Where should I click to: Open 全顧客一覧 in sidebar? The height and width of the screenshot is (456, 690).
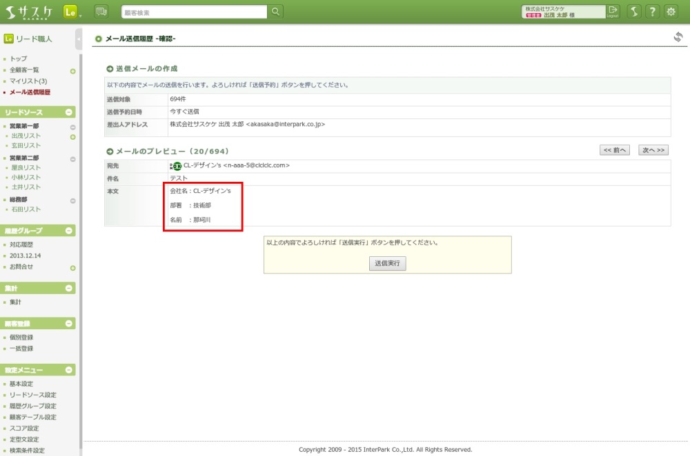24,70
